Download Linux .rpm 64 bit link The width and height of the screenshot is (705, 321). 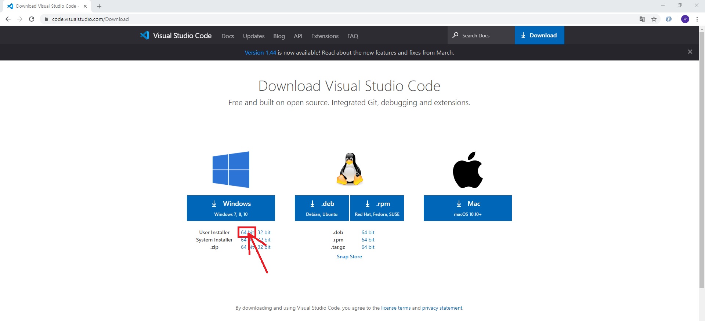click(368, 240)
